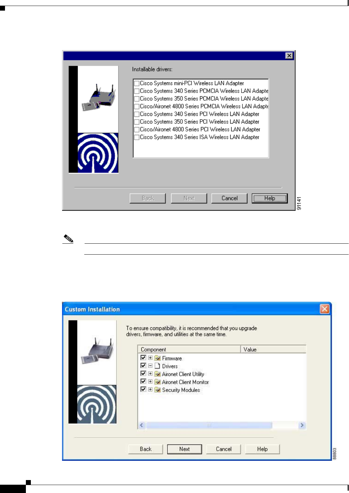This screenshot has width=349, height=493.
Task: Click the Value column header
Action: click(273, 349)
